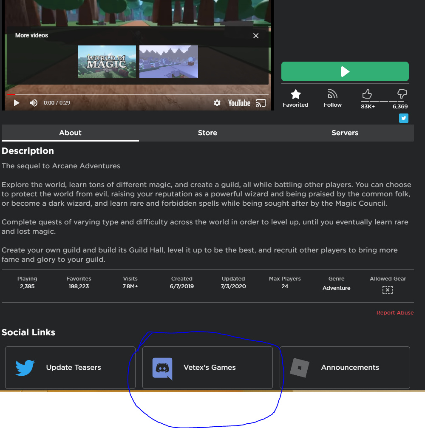Click the Updated date 7/3/2020

click(233, 286)
